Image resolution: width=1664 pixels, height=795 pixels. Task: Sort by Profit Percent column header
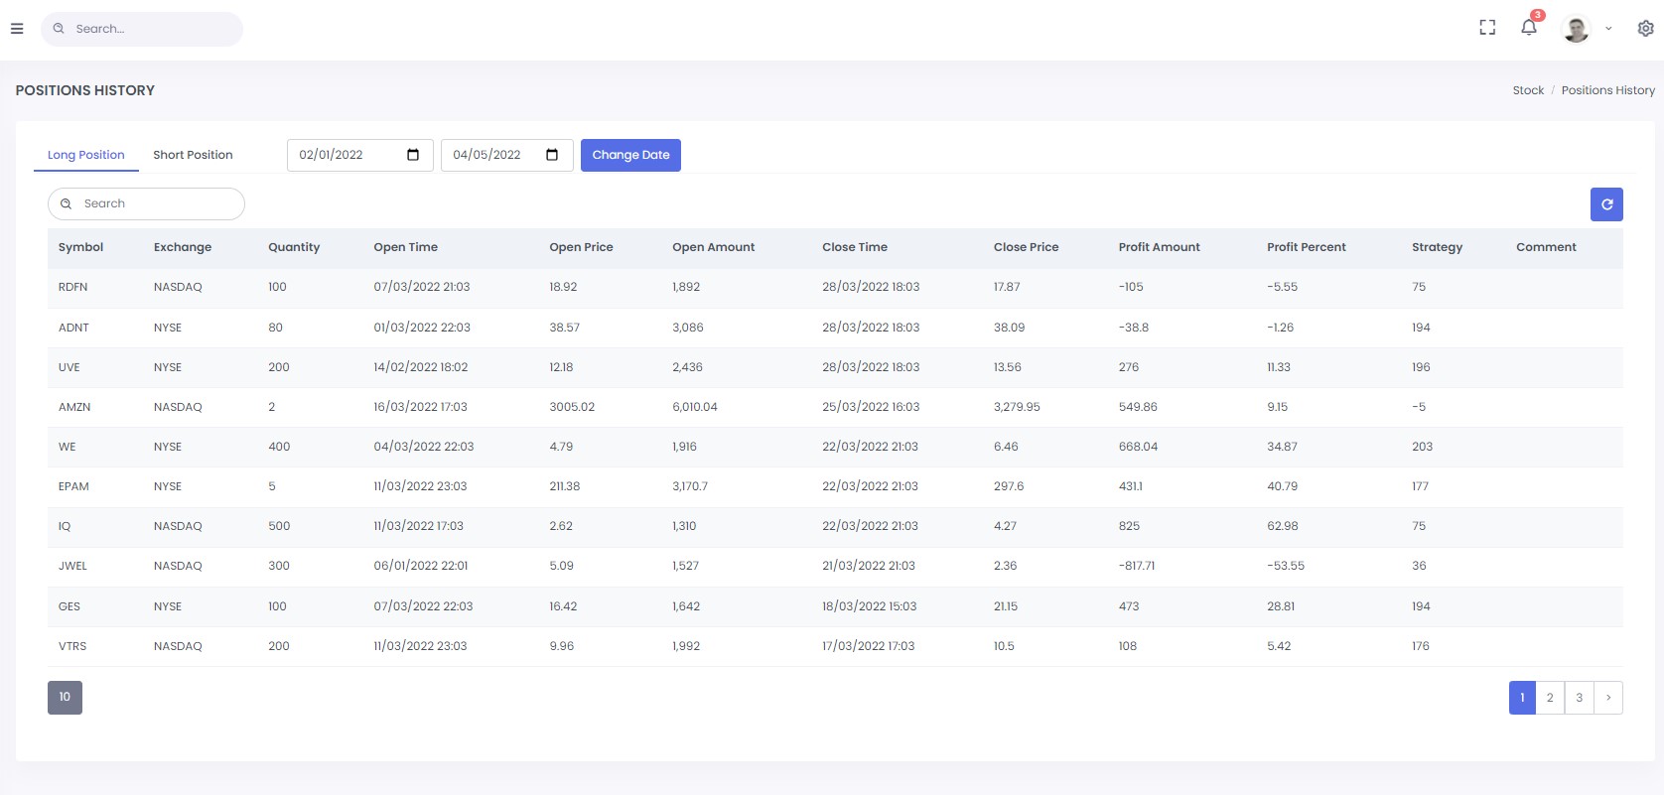pyautogui.click(x=1306, y=247)
